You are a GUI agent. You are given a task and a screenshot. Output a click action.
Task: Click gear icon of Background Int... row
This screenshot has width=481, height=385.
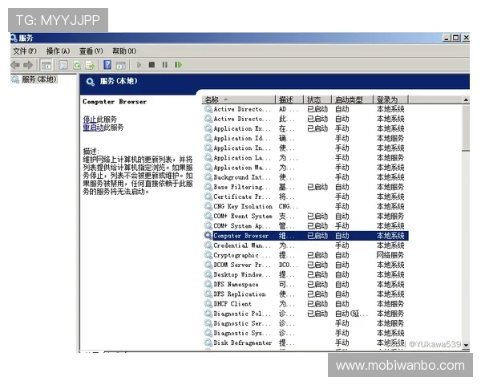point(208,177)
